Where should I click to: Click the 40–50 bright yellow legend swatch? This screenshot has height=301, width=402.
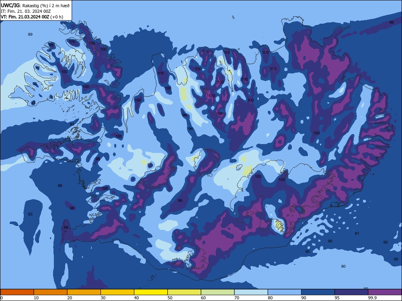[x=151, y=292]
